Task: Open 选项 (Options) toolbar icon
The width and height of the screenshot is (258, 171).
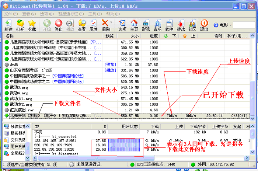Action: tap(122, 25)
